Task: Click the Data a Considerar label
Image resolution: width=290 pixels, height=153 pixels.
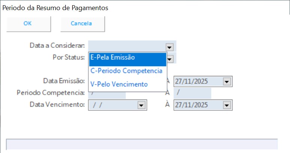Action: (57, 46)
